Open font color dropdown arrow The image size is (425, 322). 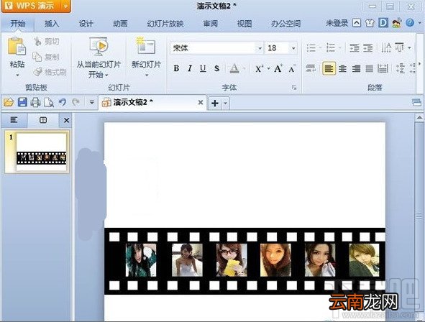click(245, 69)
